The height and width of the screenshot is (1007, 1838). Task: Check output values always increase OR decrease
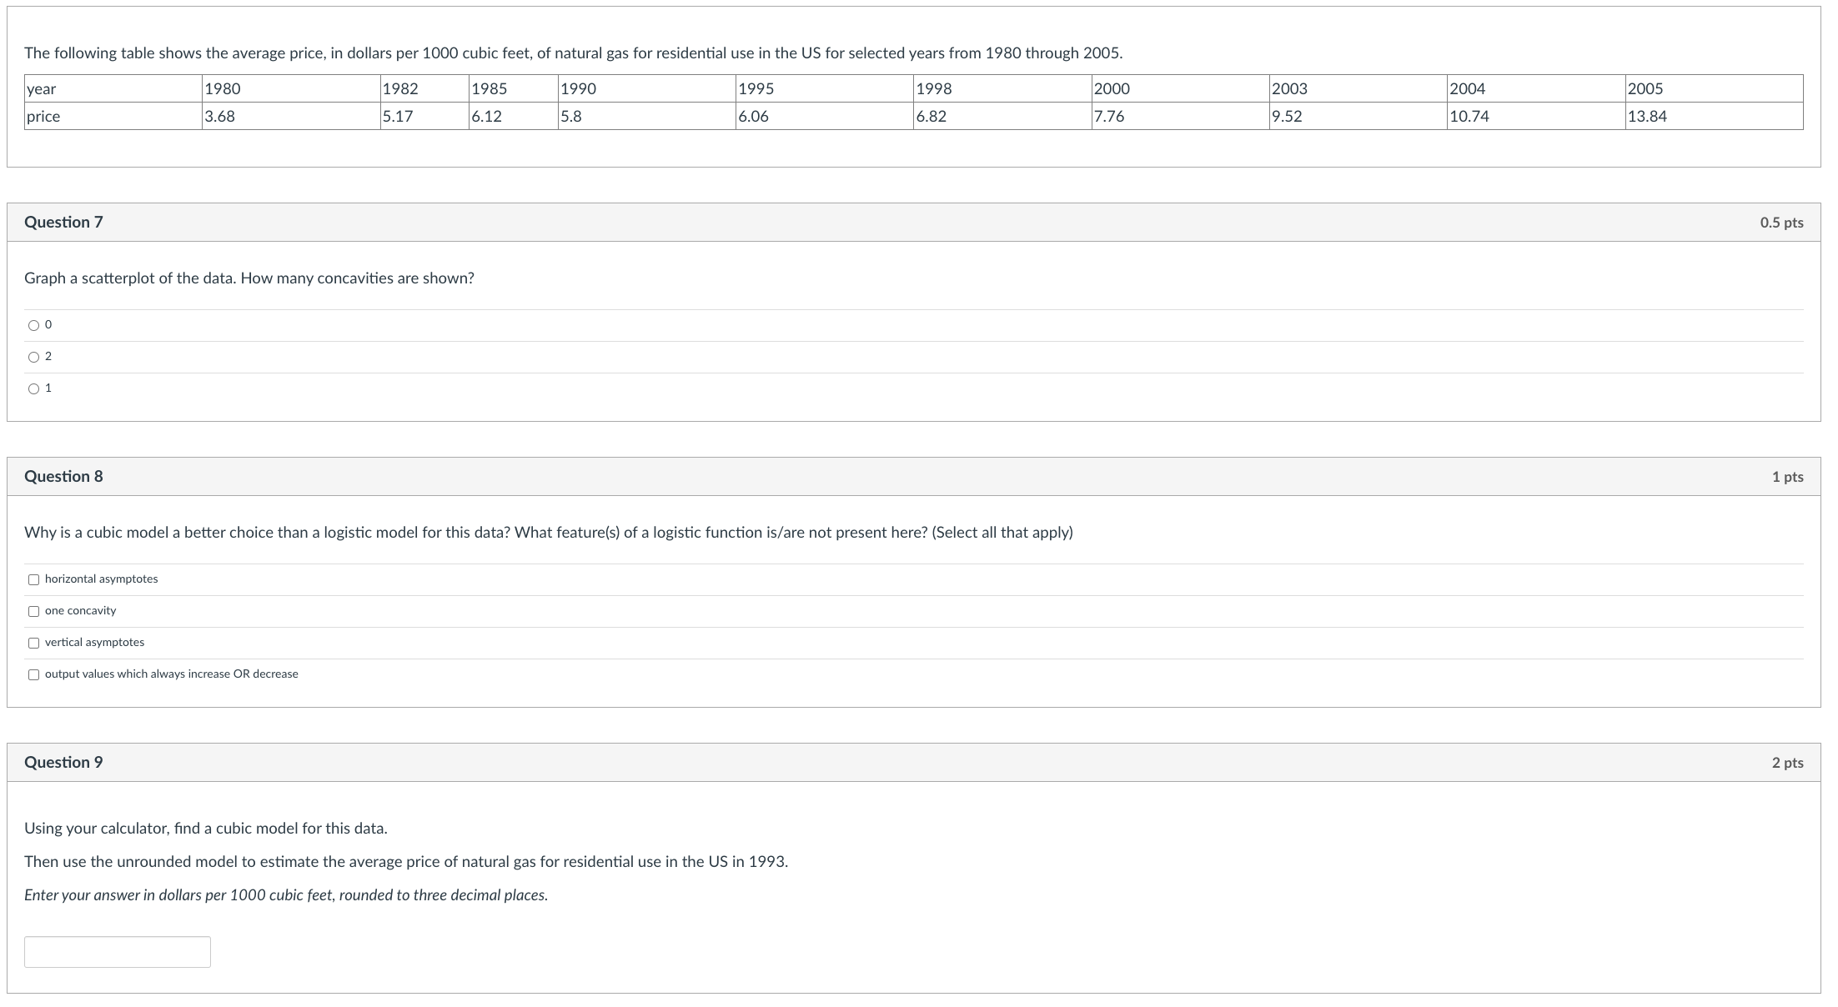(x=33, y=674)
